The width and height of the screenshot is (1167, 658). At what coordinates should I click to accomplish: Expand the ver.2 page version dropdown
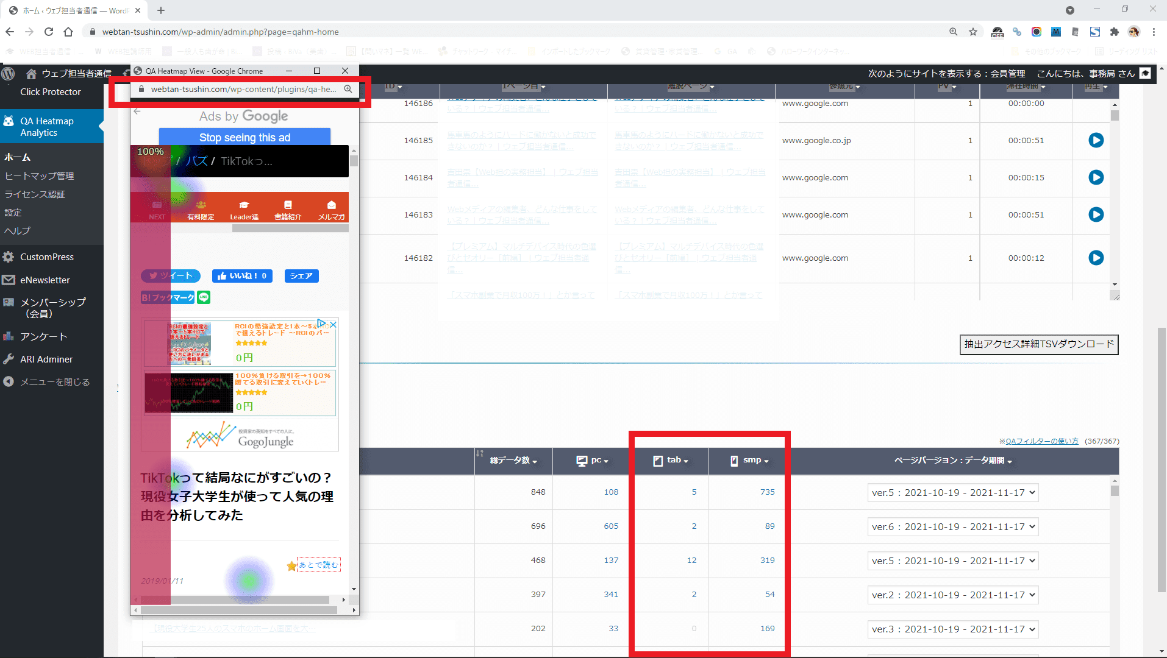pyautogui.click(x=953, y=595)
